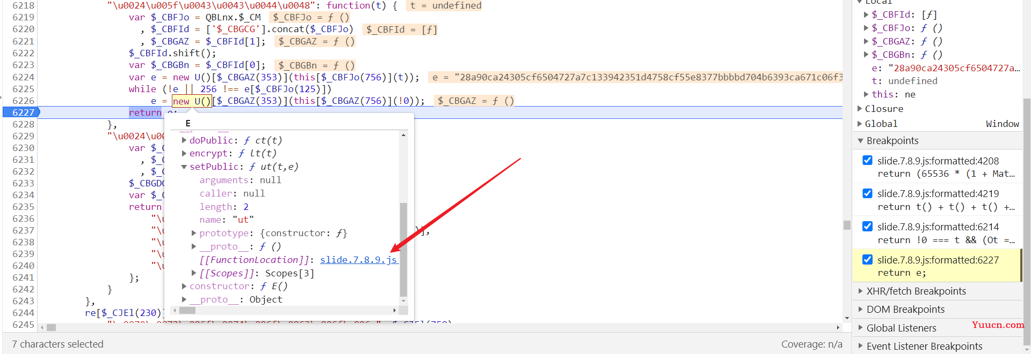Click 'Coverage: n/a' status text
Screen dimensions: 1031x354
[812, 344]
